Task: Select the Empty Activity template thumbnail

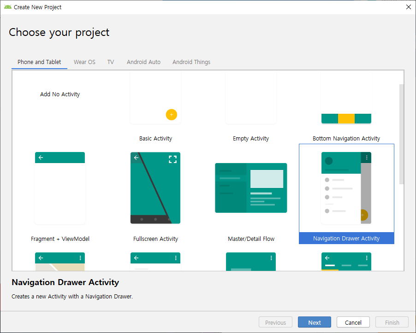Action: point(251,97)
